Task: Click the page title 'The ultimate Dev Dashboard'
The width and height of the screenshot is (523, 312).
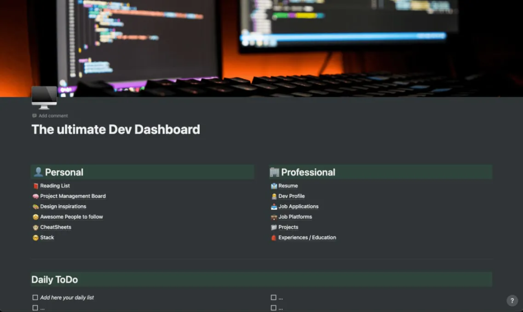Action: (115, 129)
